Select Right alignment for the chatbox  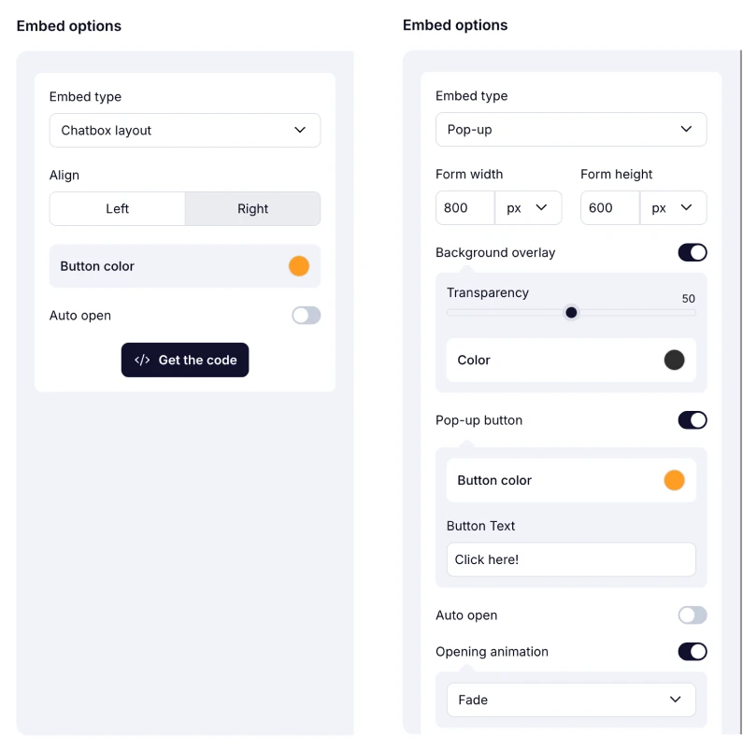coord(252,208)
